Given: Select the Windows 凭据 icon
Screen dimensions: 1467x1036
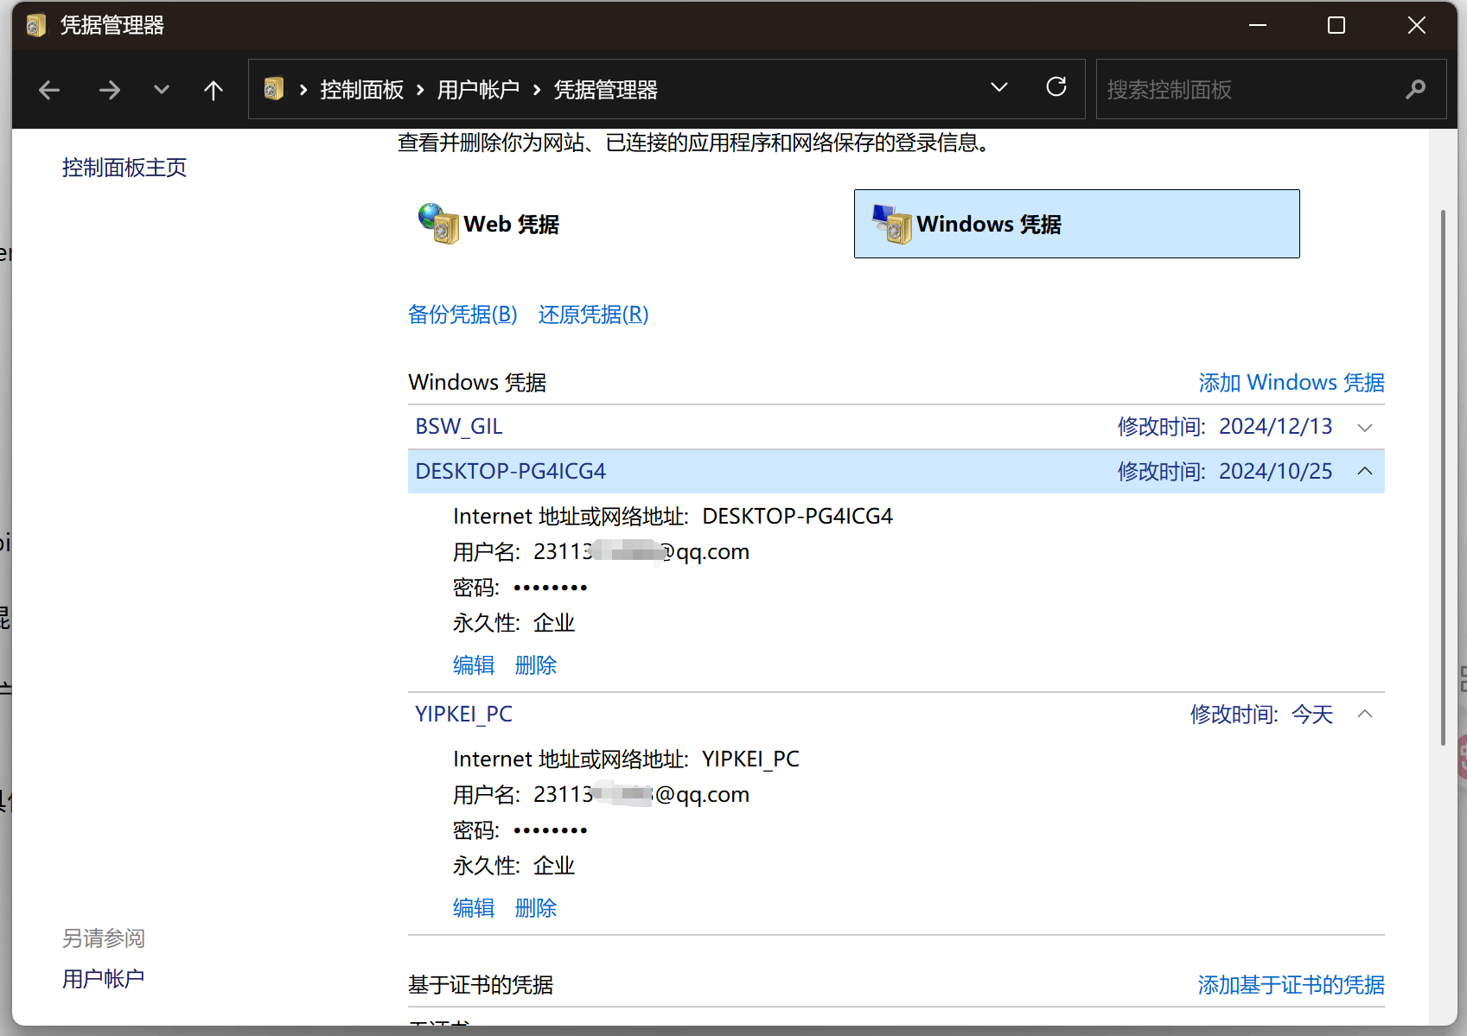Looking at the screenshot, I should click(890, 223).
